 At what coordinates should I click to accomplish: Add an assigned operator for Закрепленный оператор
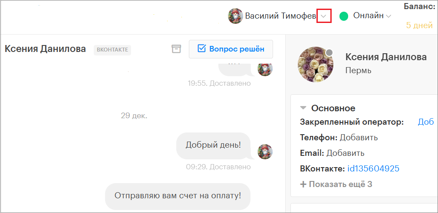425,122
